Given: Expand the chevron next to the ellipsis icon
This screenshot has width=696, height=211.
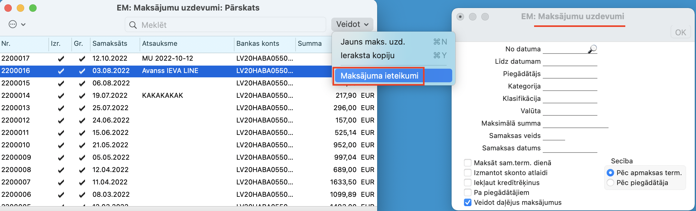Looking at the screenshot, I should click(23, 24).
